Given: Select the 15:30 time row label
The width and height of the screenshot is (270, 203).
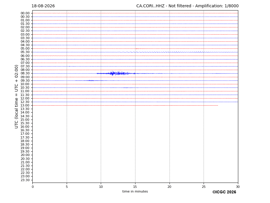Looking at the screenshot, I should pos(25,123).
